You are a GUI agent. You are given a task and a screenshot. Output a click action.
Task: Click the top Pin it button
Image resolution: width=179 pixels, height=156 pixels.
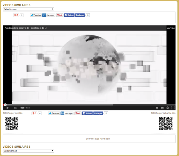(x=60, y=15)
